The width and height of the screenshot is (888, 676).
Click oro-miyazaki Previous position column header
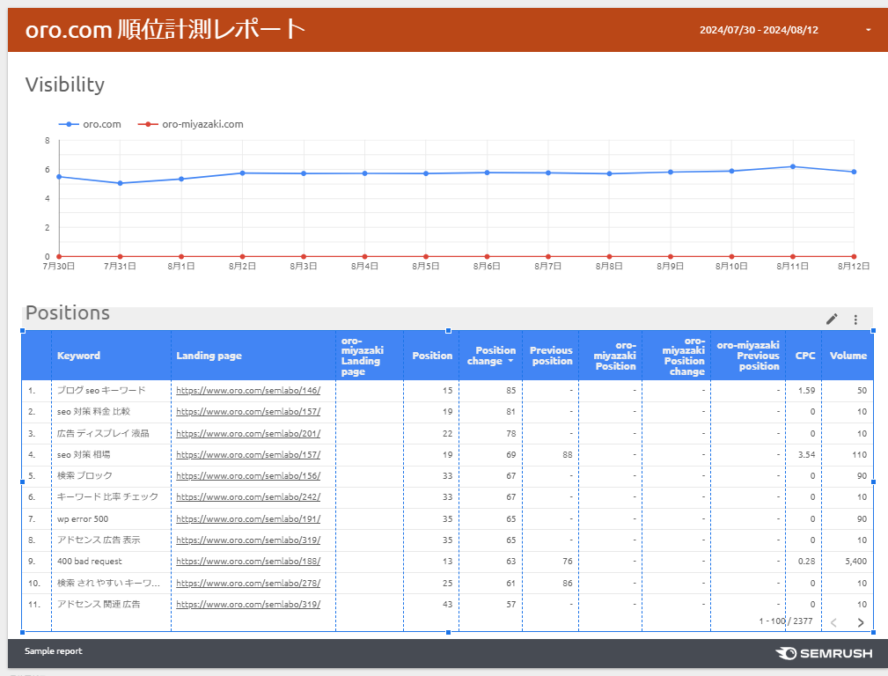[x=748, y=356]
